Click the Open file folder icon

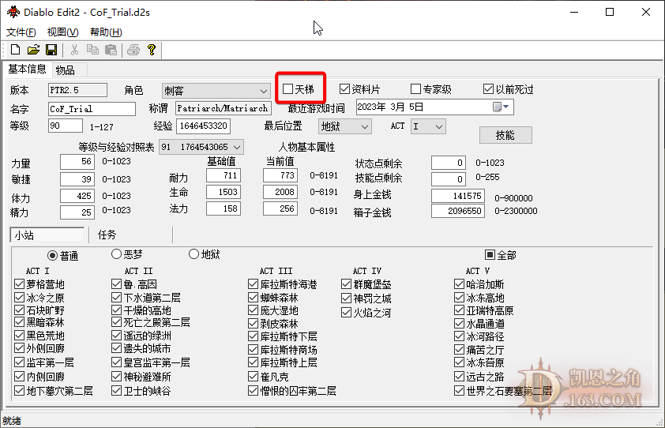pyautogui.click(x=33, y=50)
